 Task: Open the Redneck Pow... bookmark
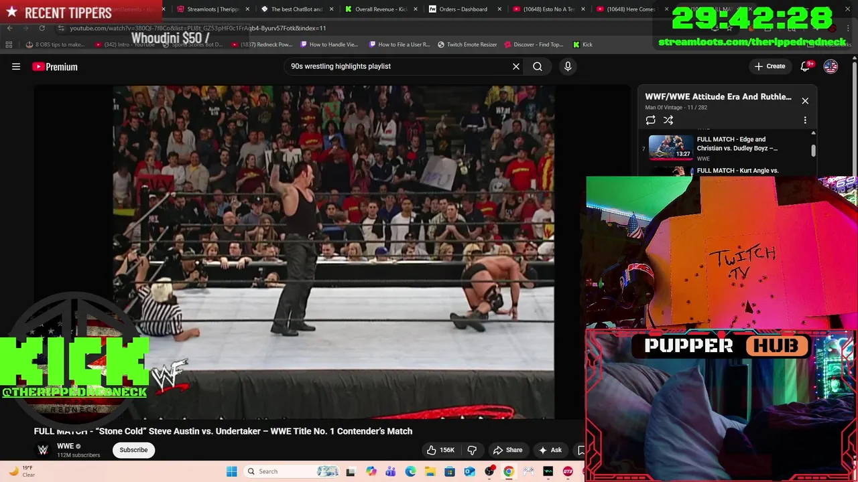click(261, 45)
